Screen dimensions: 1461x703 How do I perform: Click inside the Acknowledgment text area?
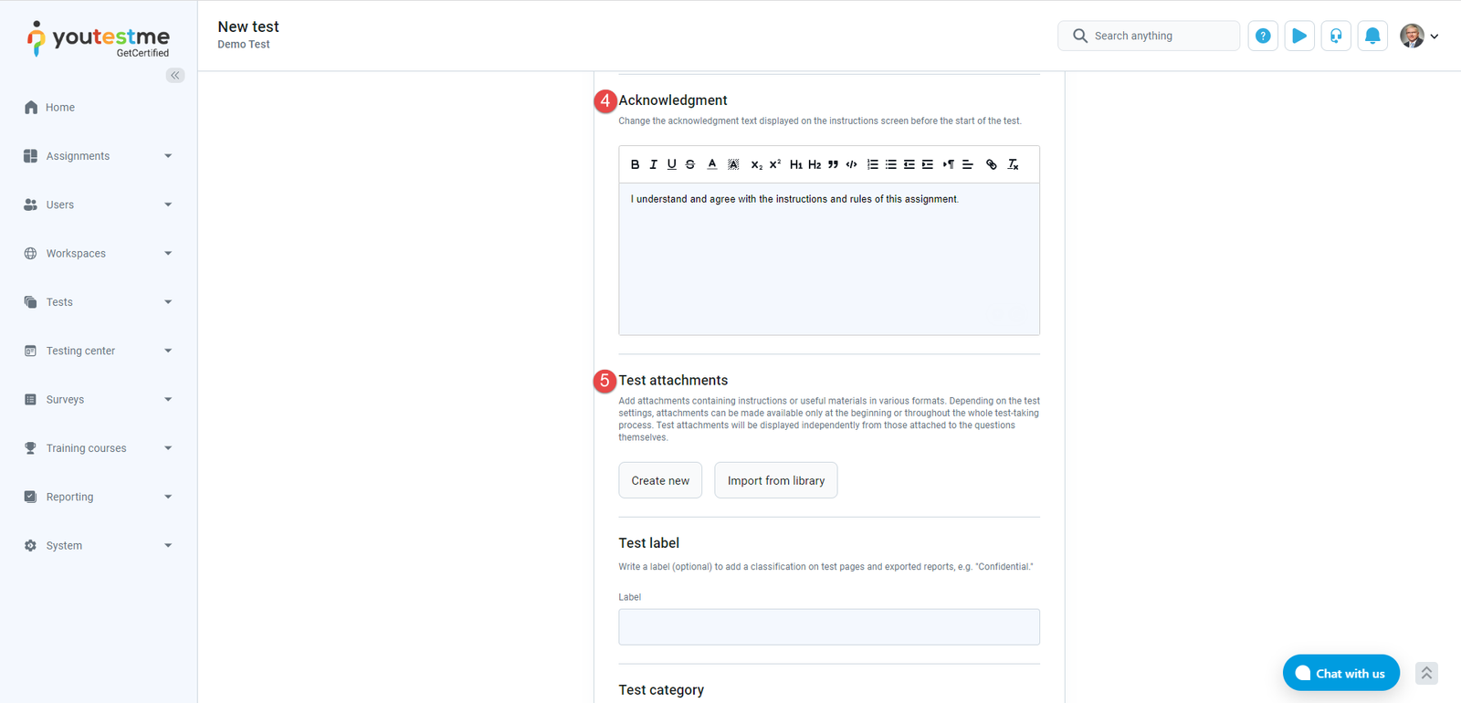[x=829, y=259]
